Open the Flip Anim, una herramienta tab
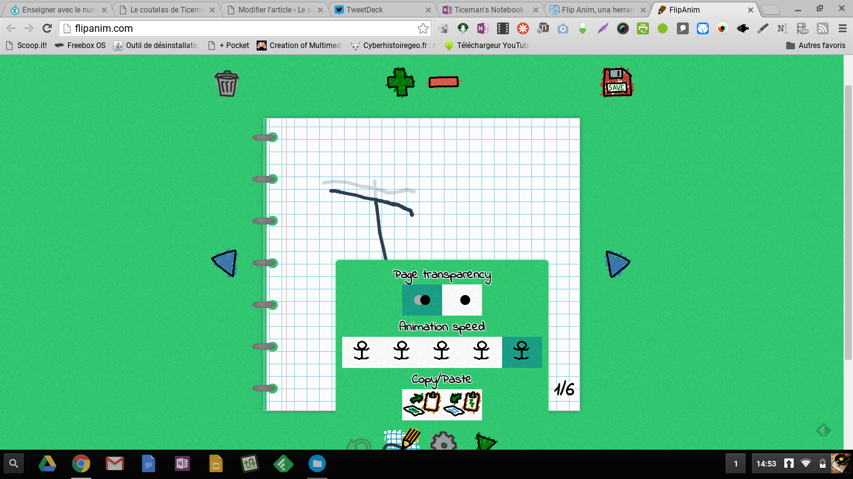 click(596, 10)
